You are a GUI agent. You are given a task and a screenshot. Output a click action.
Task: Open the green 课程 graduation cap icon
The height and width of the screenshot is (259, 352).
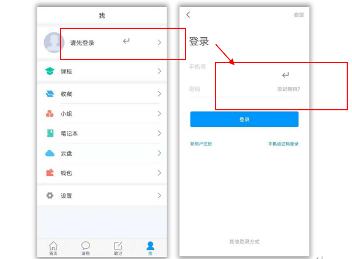pyautogui.click(x=50, y=71)
